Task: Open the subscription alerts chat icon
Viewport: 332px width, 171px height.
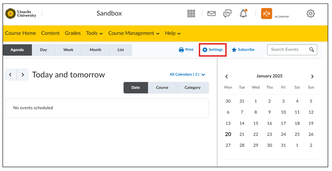Action: (x=227, y=14)
